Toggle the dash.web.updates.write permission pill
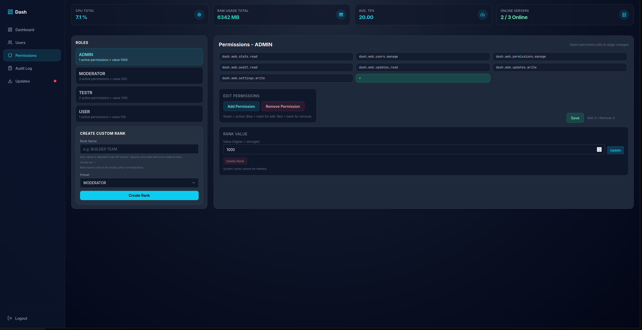 pos(560,67)
